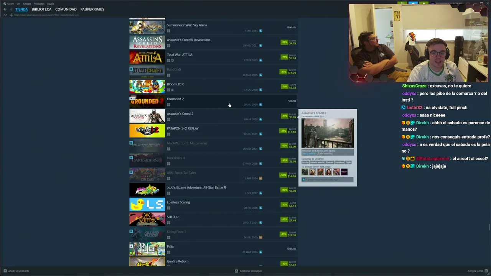
Task: Click the Bloons TD 6 title text
Action: pos(175,84)
